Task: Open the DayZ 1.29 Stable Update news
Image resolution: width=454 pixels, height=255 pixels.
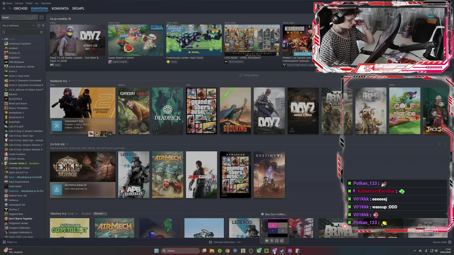Action: click(x=77, y=40)
